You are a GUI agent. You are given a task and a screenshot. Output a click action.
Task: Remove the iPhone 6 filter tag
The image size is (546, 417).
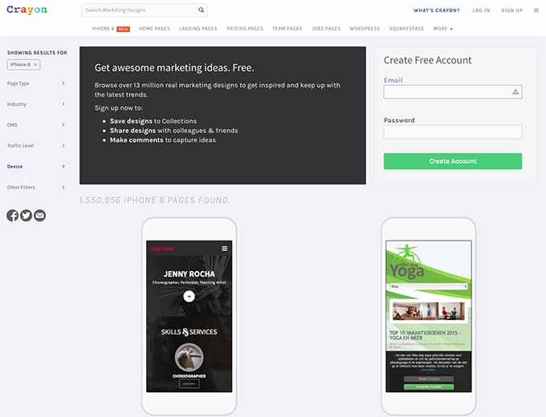pyautogui.click(x=35, y=65)
